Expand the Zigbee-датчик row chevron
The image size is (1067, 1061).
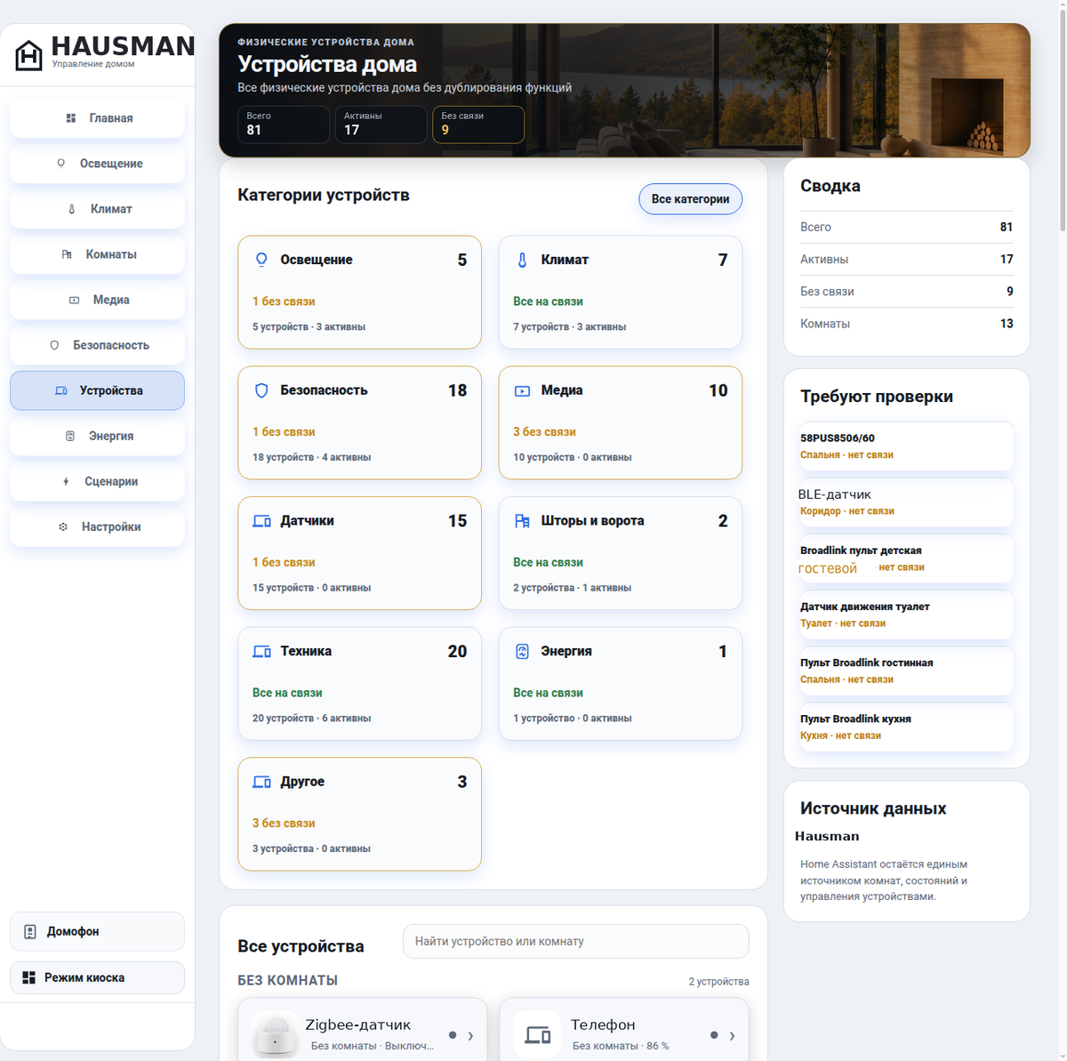[470, 1035]
